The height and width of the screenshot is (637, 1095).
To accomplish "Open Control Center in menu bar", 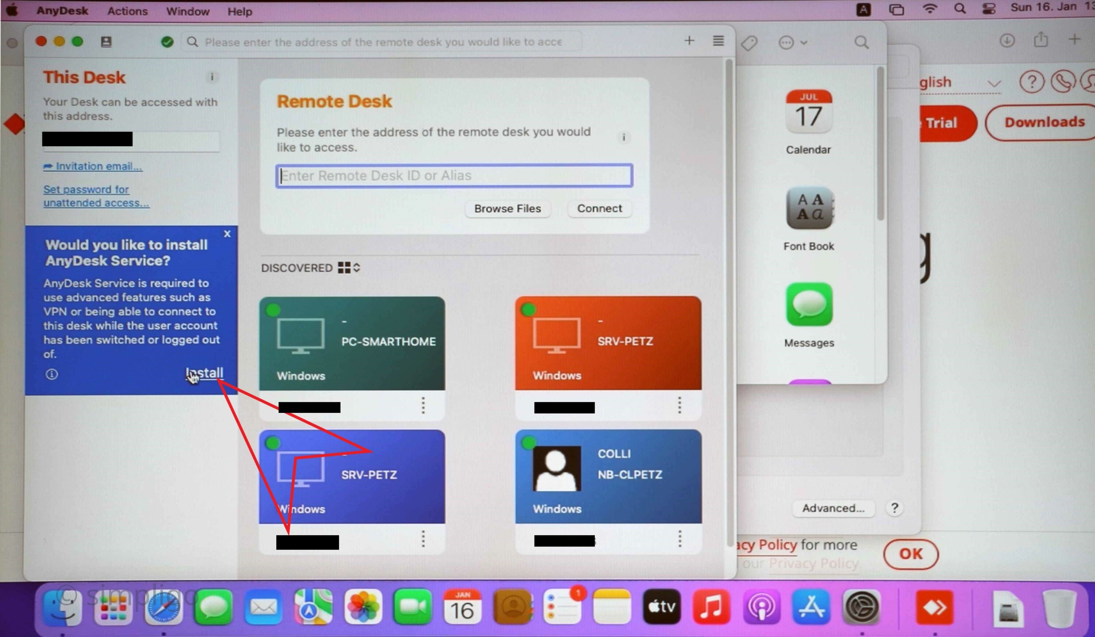I will pyautogui.click(x=989, y=9).
